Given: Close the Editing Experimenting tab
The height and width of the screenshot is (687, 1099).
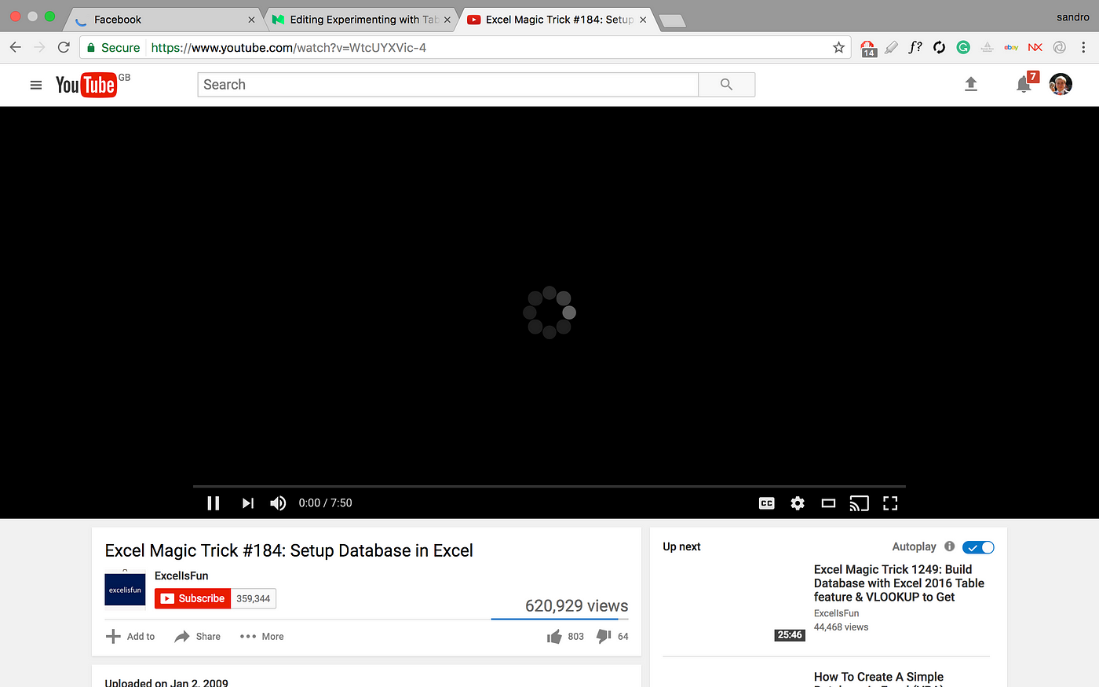Looking at the screenshot, I should click(447, 20).
